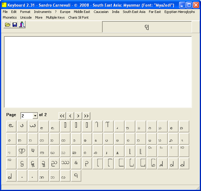Click the character preview box showing ဖျ
201x191 pixels.
tap(147, 27)
